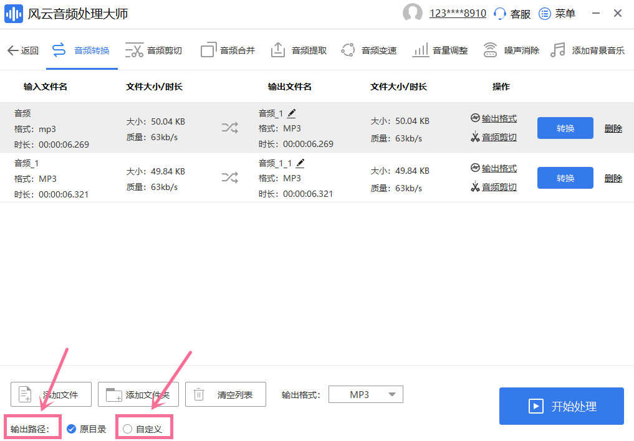The width and height of the screenshot is (634, 441).
Task: Switch to the 音频剪切 tab
Action: coord(153,50)
